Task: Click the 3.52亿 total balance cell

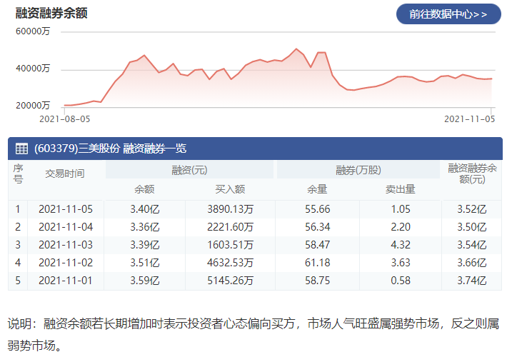Action: point(472,209)
